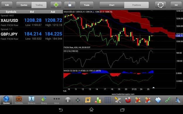The height and width of the screenshot is (114, 183).
Task: Tap the blue box with arrows icon
Action: (70, 5)
